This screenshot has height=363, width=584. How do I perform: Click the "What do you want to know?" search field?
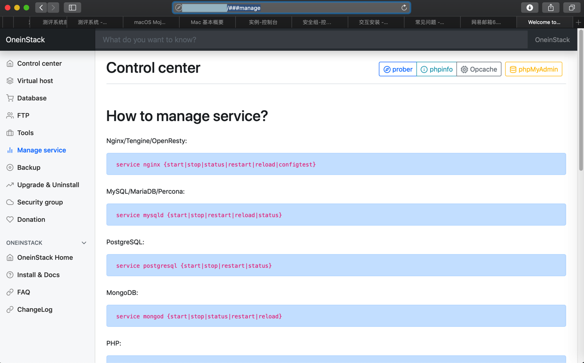coord(311,40)
